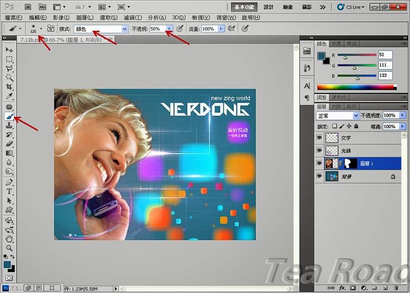Image resolution: width=410 pixels, height=293 pixels.
Task: Toggle the Brush panel button
Action: click(x=51, y=29)
